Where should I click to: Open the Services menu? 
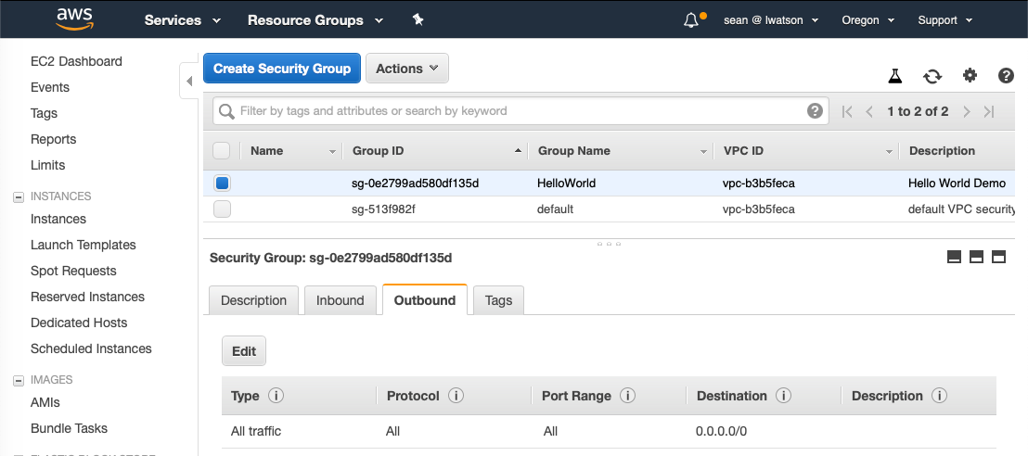tap(183, 20)
